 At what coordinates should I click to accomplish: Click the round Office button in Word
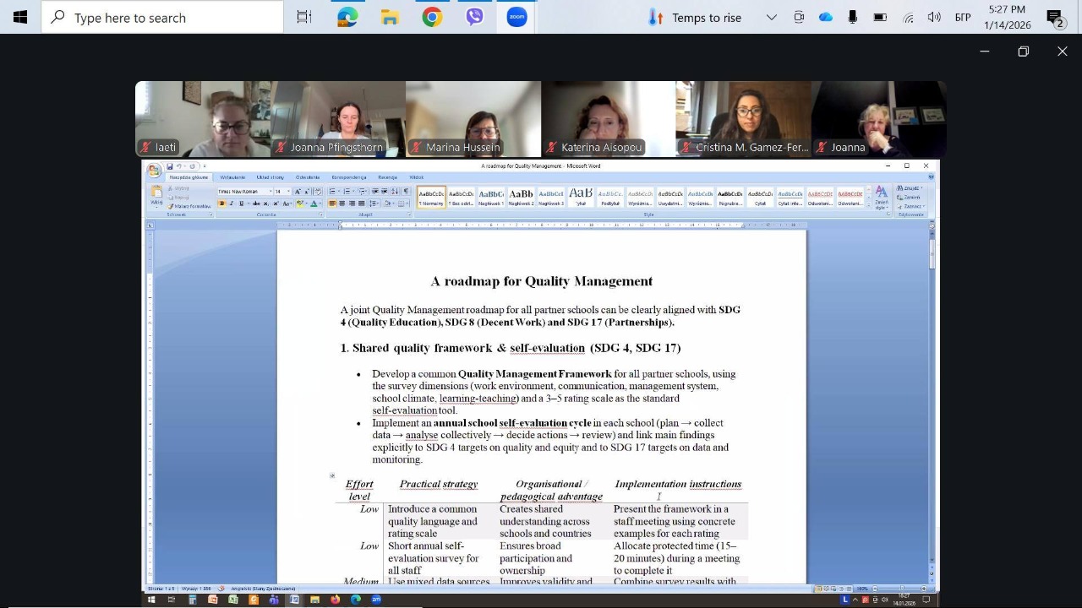click(x=154, y=171)
